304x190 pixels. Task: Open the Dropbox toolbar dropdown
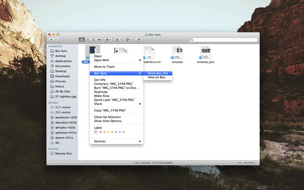(129, 39)
